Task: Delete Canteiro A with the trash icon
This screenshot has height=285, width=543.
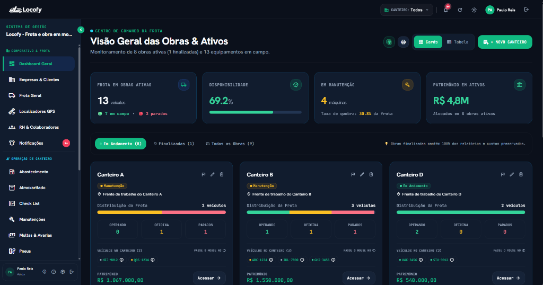Action: pyautogui.click(x=222, y=175)
